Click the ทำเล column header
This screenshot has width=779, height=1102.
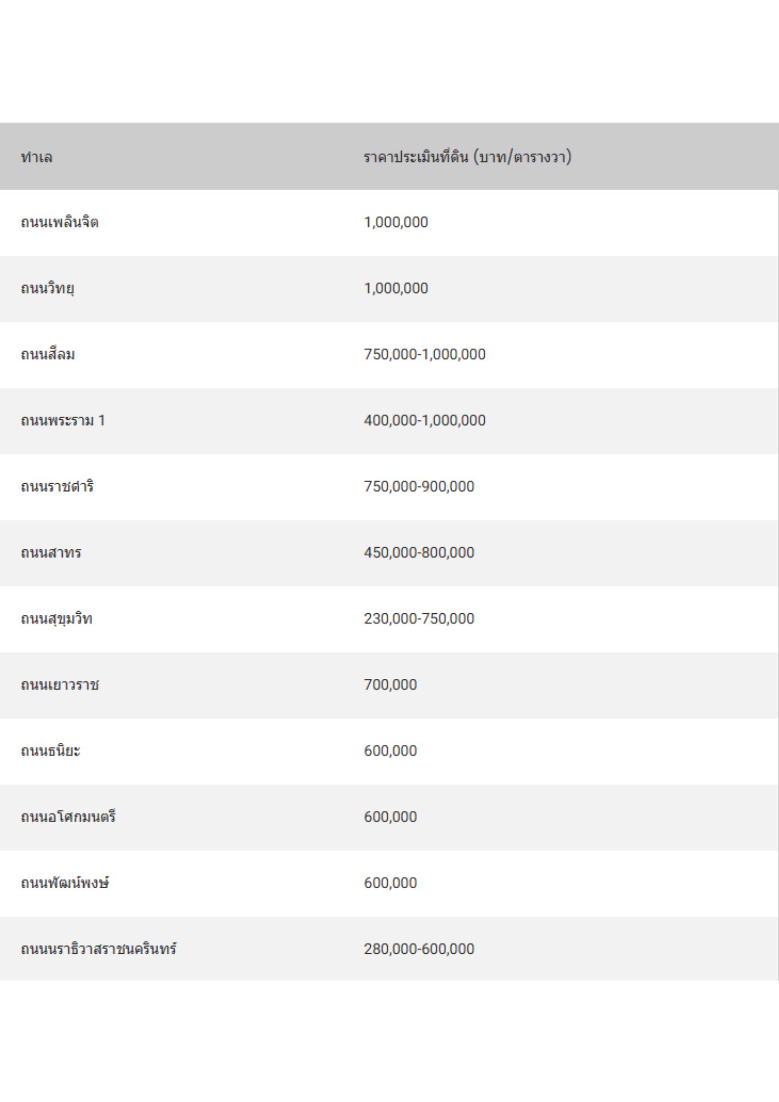point(37,157)
